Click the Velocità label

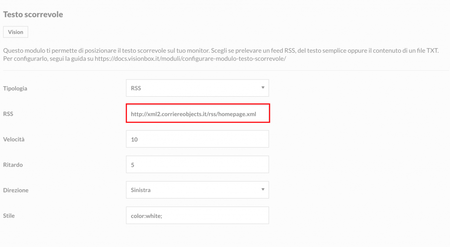click(x=14, y=139)
